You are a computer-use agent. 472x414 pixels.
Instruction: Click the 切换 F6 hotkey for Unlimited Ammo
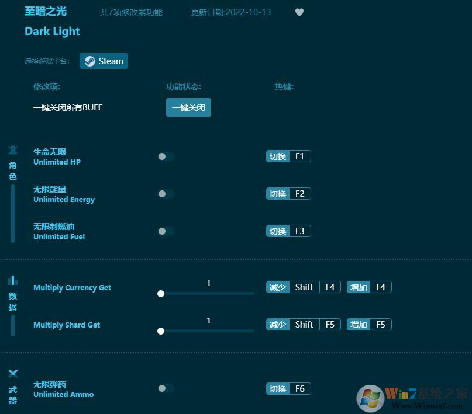(288, 388)
